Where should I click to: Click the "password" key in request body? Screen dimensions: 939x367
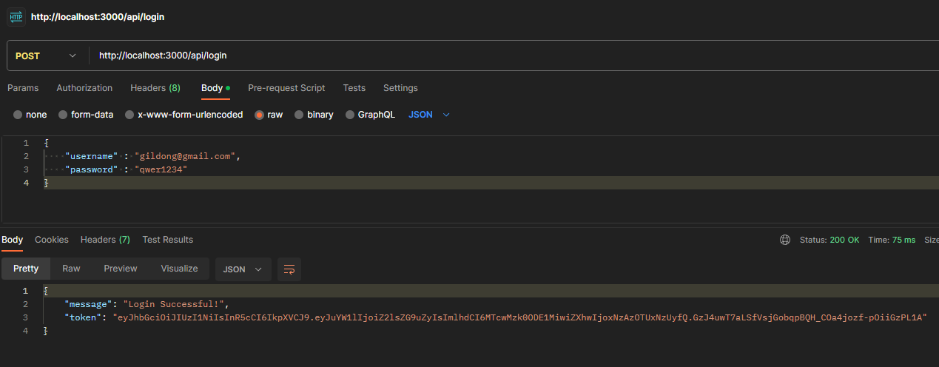tap(92, 169)
